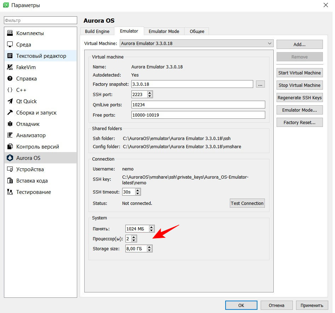Open the Emulator Mode... dialog button
This screenshot has width=335, height=313.
(300, 110)
